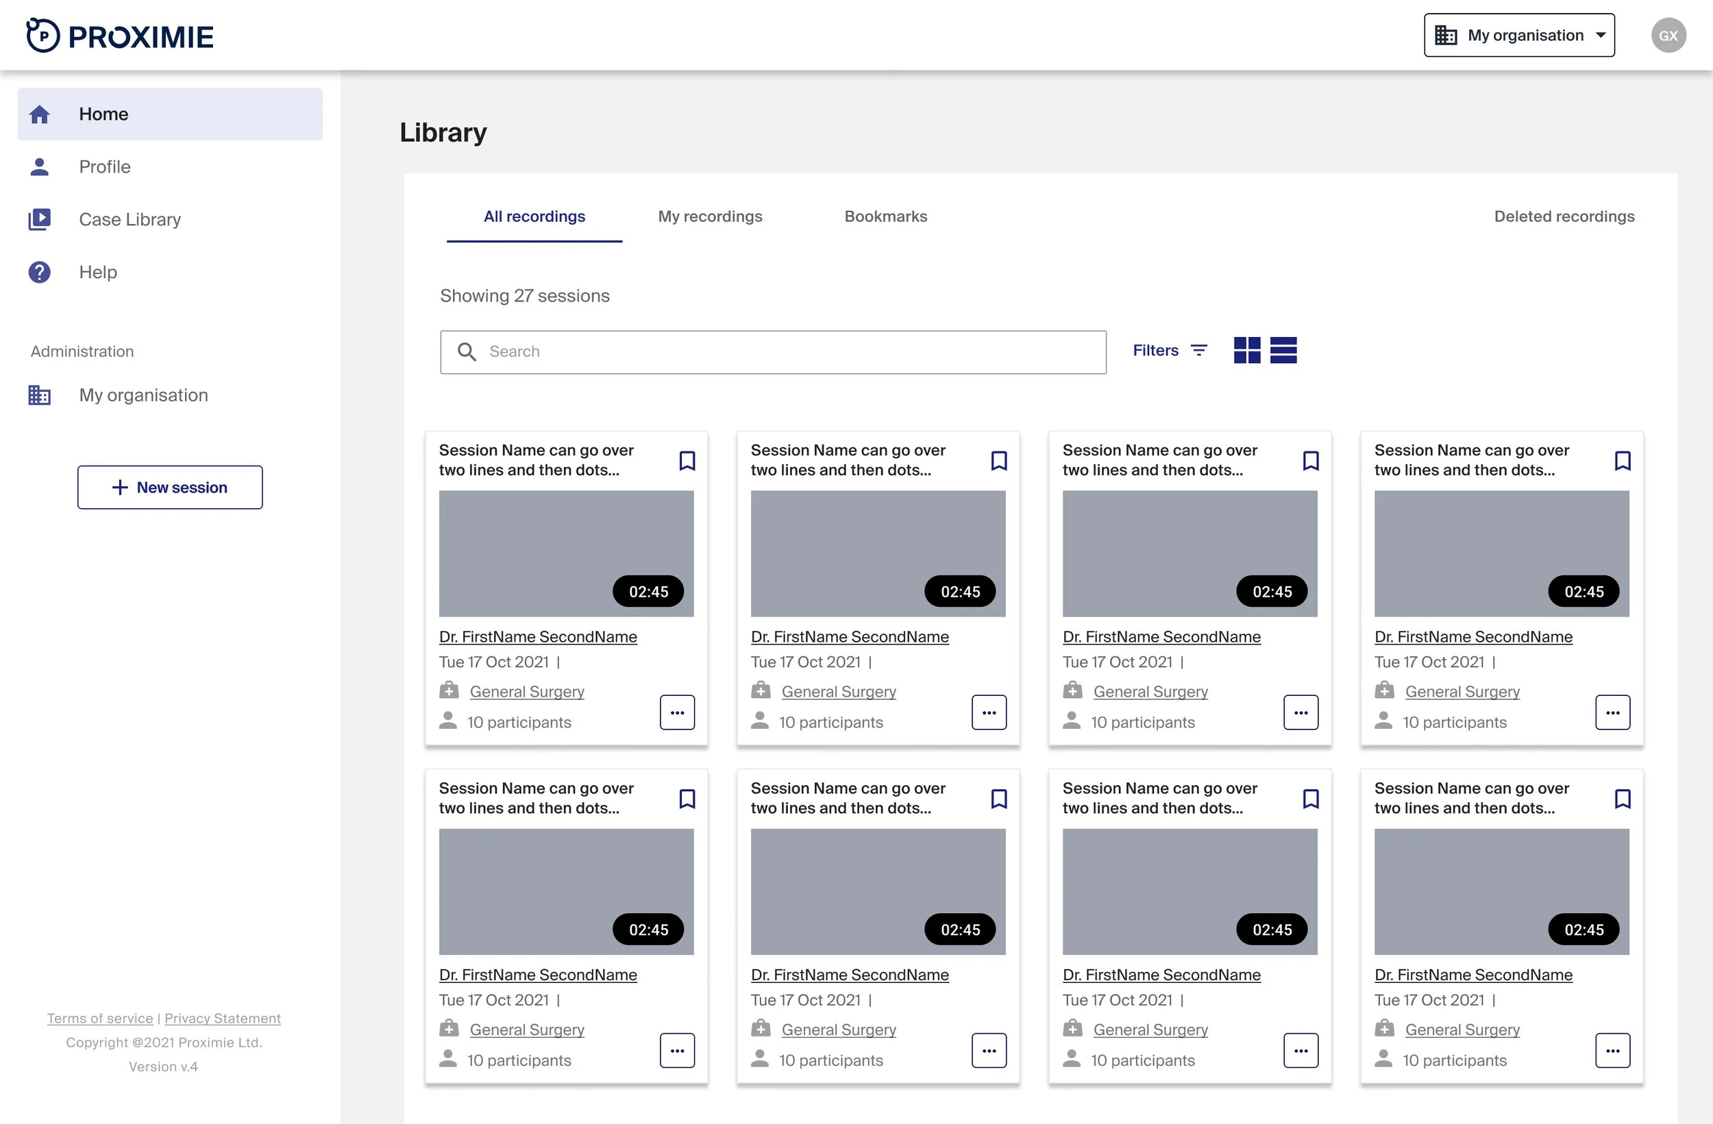The image size is (1713, 1124).
Task: Open the Privacy Statement link
Action: click(x=223, y=1019)
